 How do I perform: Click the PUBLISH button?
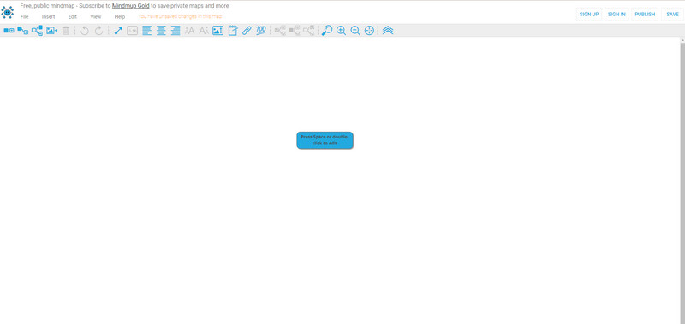(x=645, y=14)
